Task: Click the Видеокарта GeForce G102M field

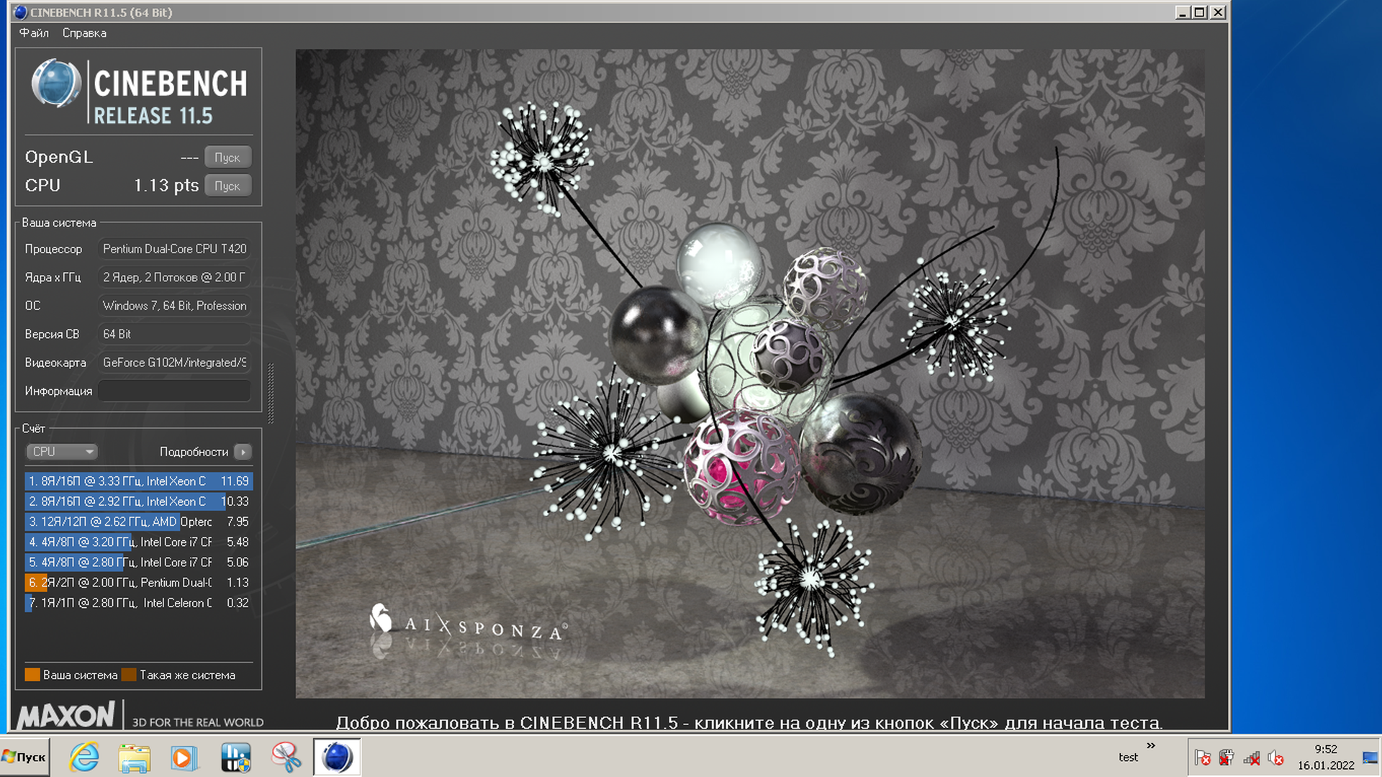Action: [x=174, y=363]
